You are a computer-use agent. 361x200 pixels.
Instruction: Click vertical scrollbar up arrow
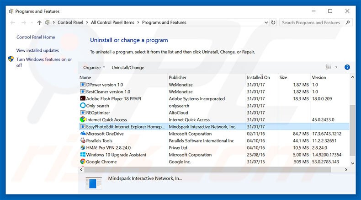(352, 77)
